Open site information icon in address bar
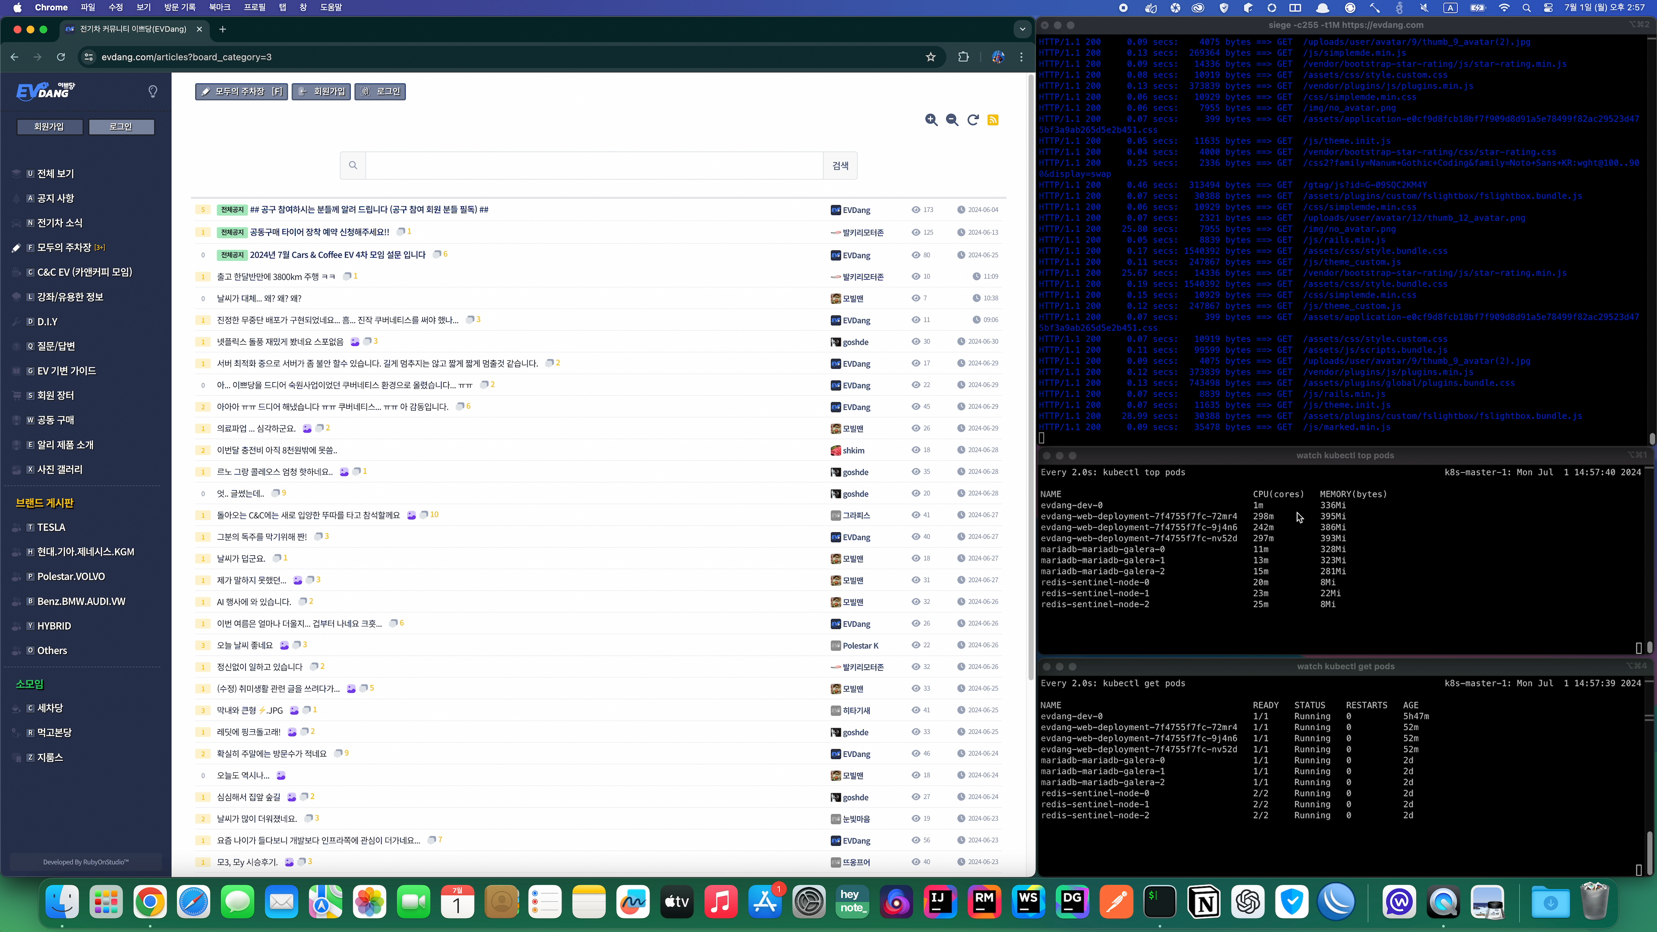The height and width of the screenshot is (932, 1657). coord(89,57)
